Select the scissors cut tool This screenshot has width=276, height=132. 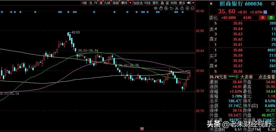point(177,8)
